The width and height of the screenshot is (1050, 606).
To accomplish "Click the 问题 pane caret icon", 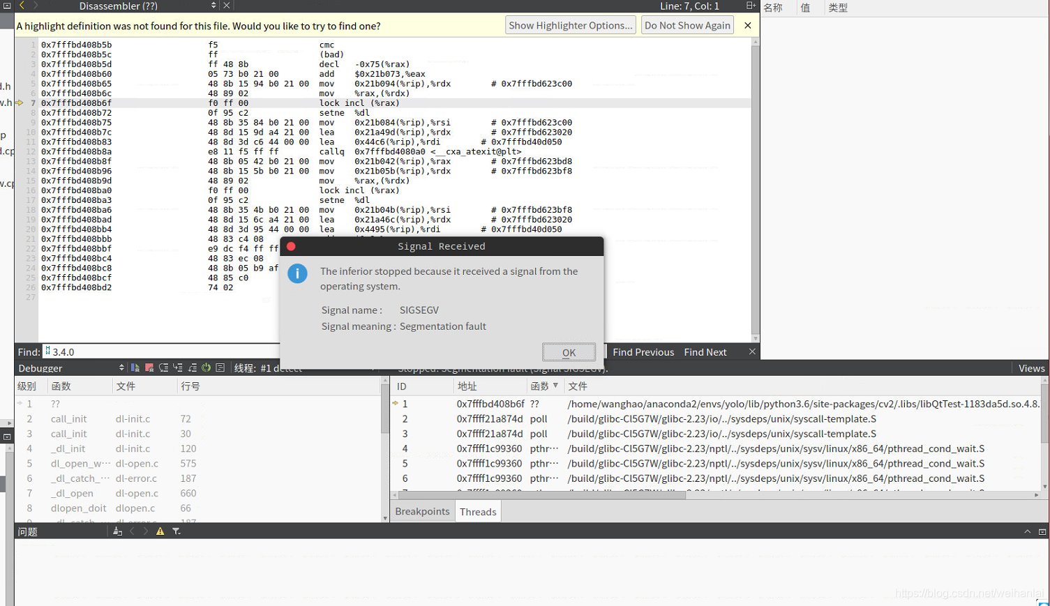I will [1027, 531].
